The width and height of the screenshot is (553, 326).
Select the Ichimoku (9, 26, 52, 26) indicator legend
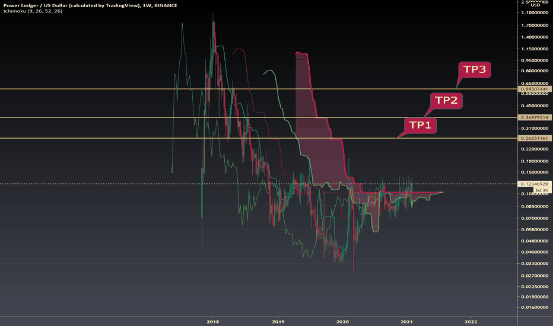(33, 11)
